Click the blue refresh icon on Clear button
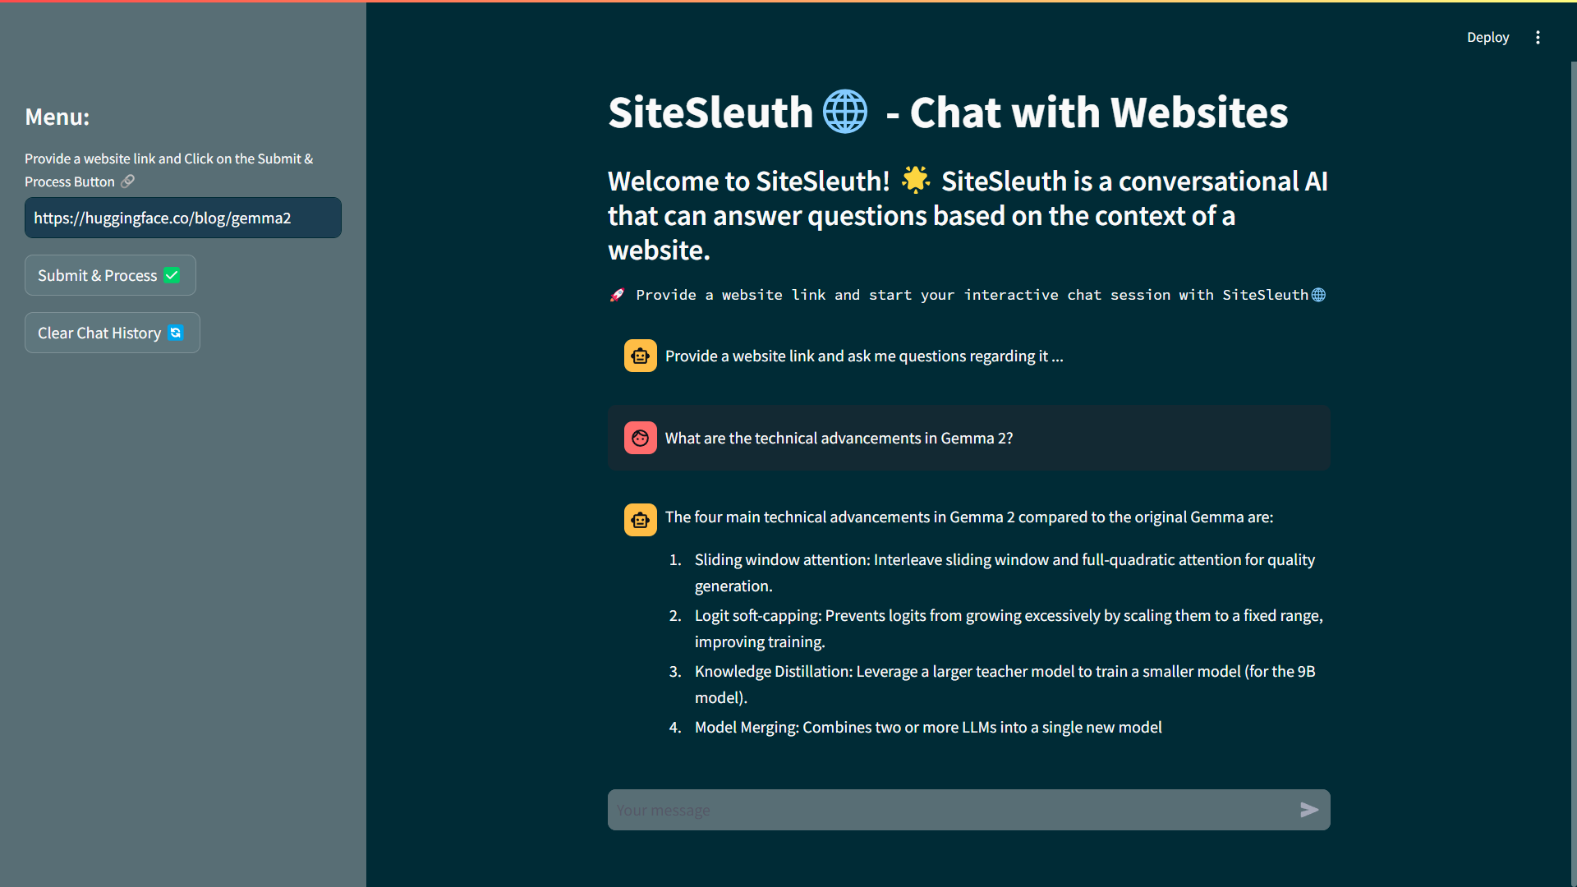The height and width of the screenshot is (887, 1577). pyautogui.click(x=175, y=333)
